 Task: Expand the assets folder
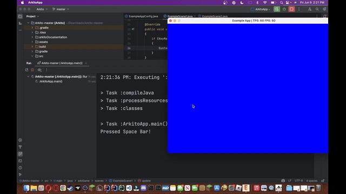point(32,42)
